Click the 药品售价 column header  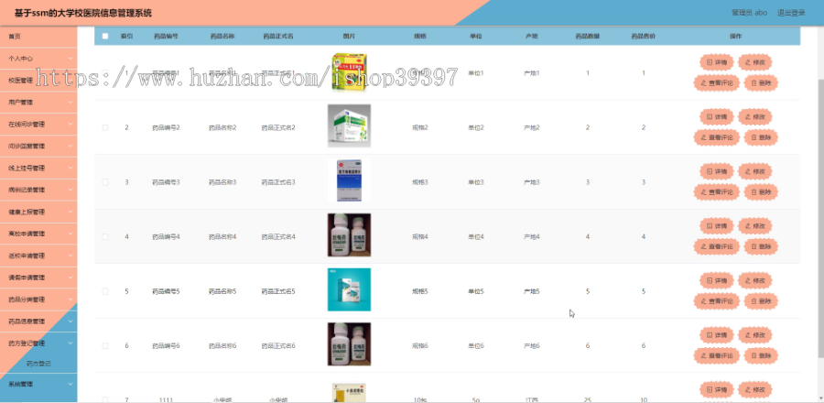pyautogui.click(x=644, y=37)
